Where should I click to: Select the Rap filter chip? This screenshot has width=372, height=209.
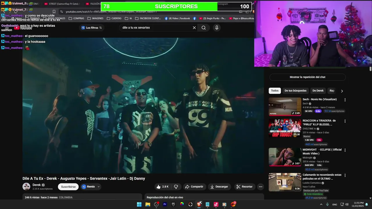[332, 91]
